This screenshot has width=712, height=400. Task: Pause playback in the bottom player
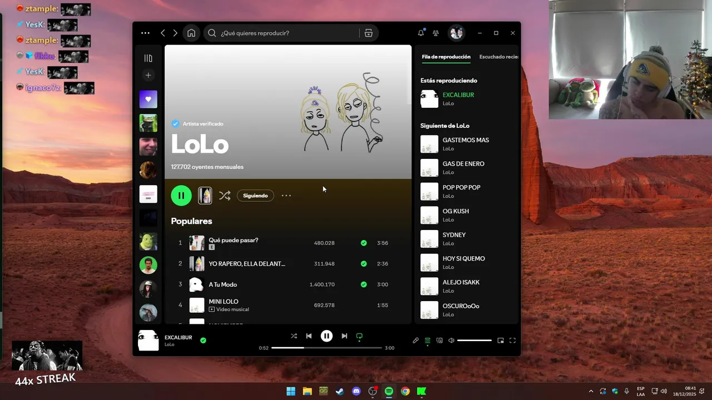point(327,336)
